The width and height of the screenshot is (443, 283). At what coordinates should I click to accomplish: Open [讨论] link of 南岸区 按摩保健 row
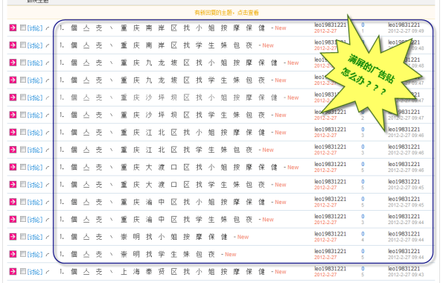pyautogui.click(x=35, y=28)
